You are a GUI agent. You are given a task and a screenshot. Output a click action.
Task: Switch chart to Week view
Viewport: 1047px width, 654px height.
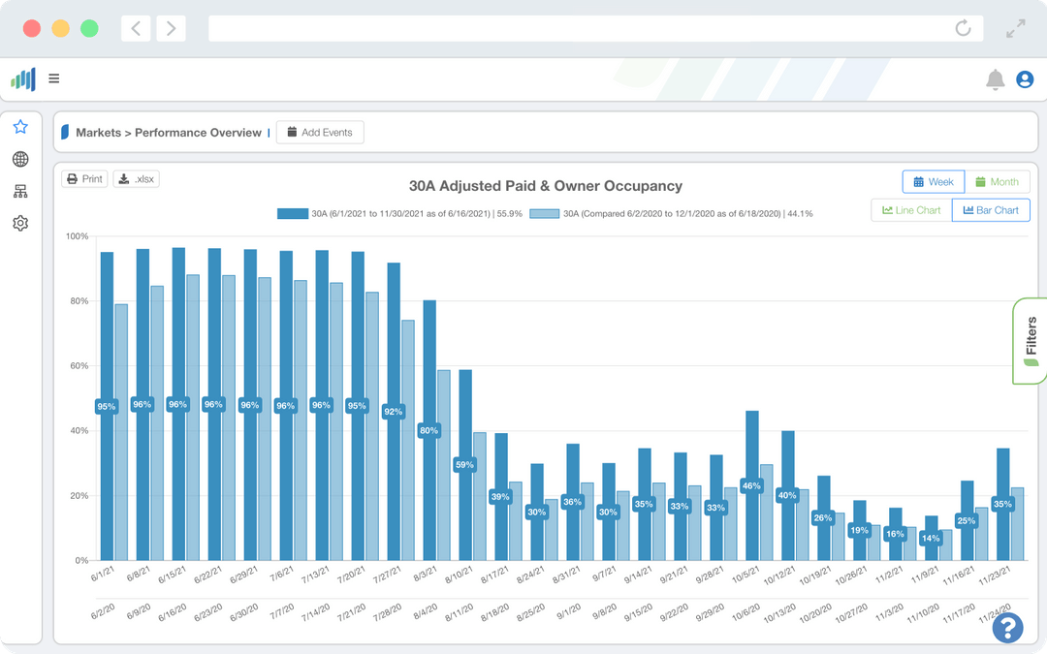coord(933,181)
